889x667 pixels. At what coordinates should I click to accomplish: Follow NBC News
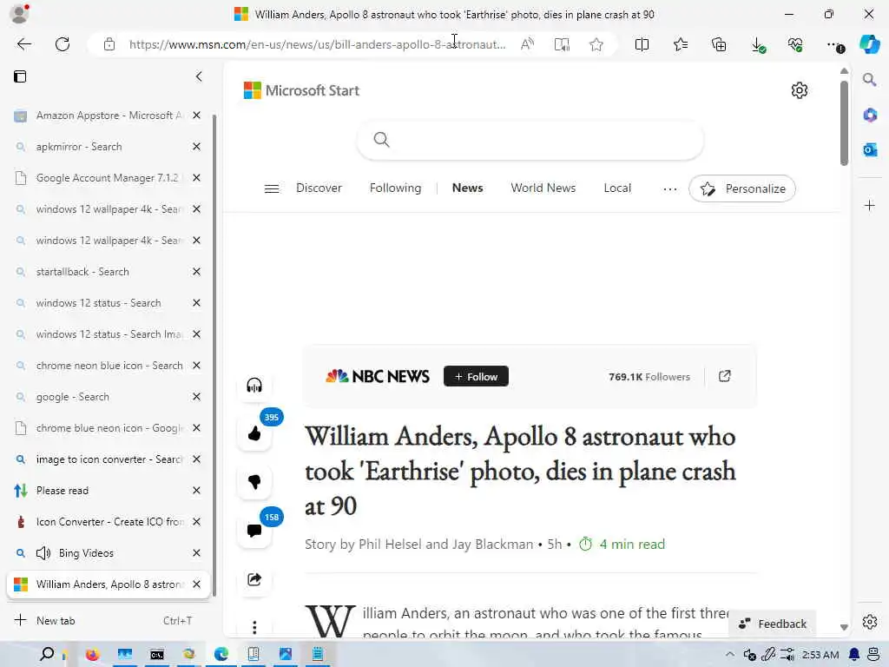476,376
